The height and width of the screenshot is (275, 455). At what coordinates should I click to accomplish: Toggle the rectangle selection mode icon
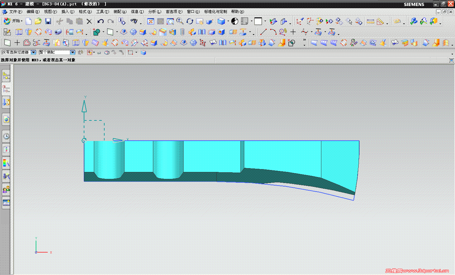tap(130, 52)
